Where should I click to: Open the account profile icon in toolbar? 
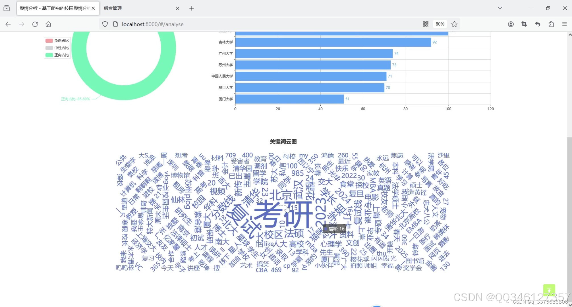coord(511,24)
